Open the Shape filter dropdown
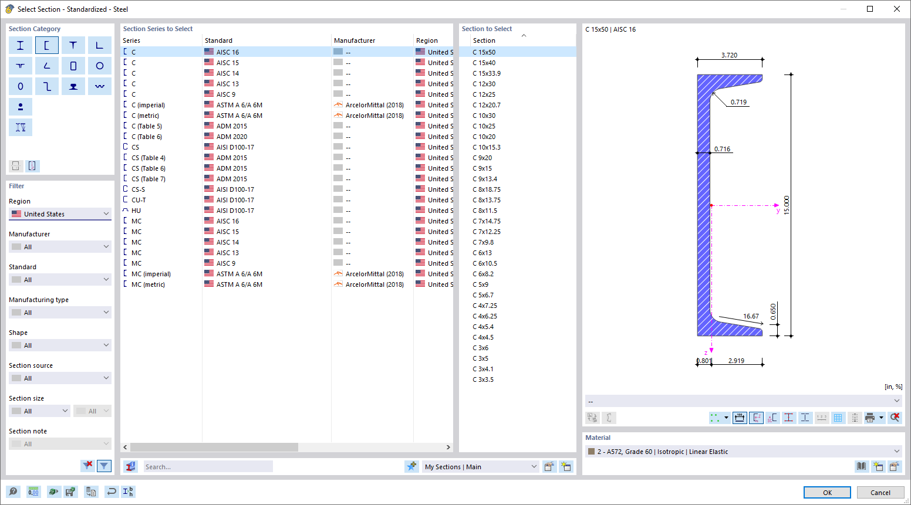 60,345
